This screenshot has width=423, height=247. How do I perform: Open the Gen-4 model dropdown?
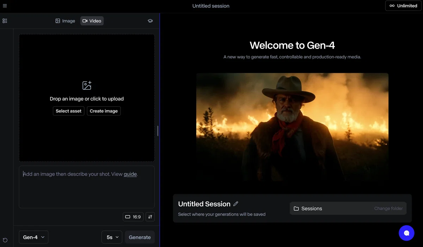point(33,237)
